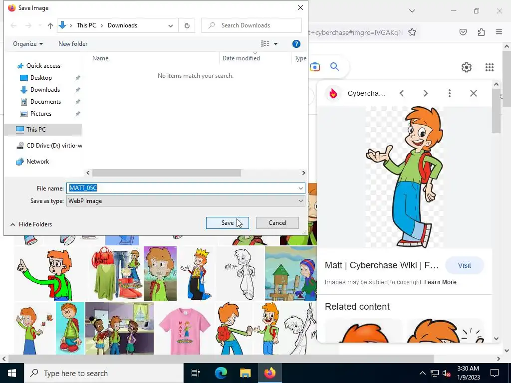Open Save dialog help question mark
Viewport: 511px width, 383px height.
pyautogui.click(x=296, y=44)
